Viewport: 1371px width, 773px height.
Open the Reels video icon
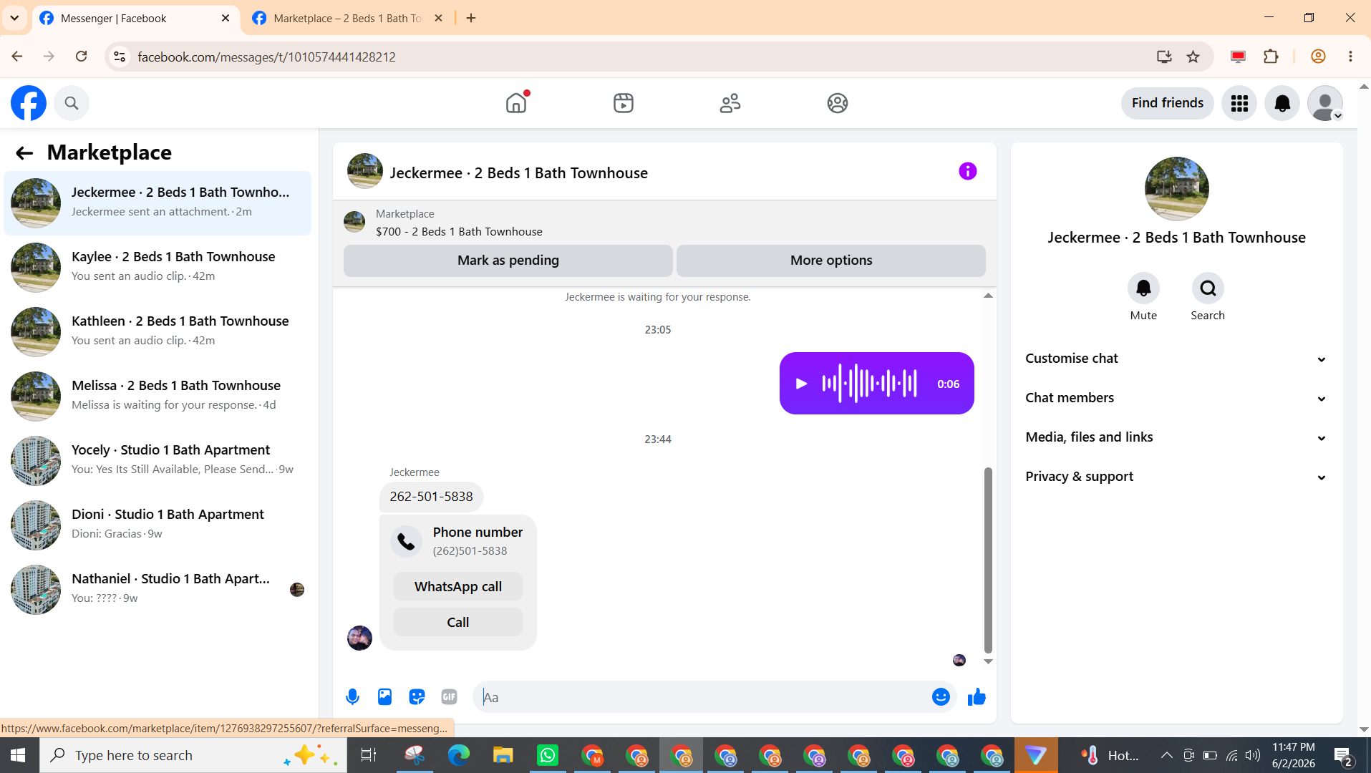pyautogui.click(x=623, y=103)
